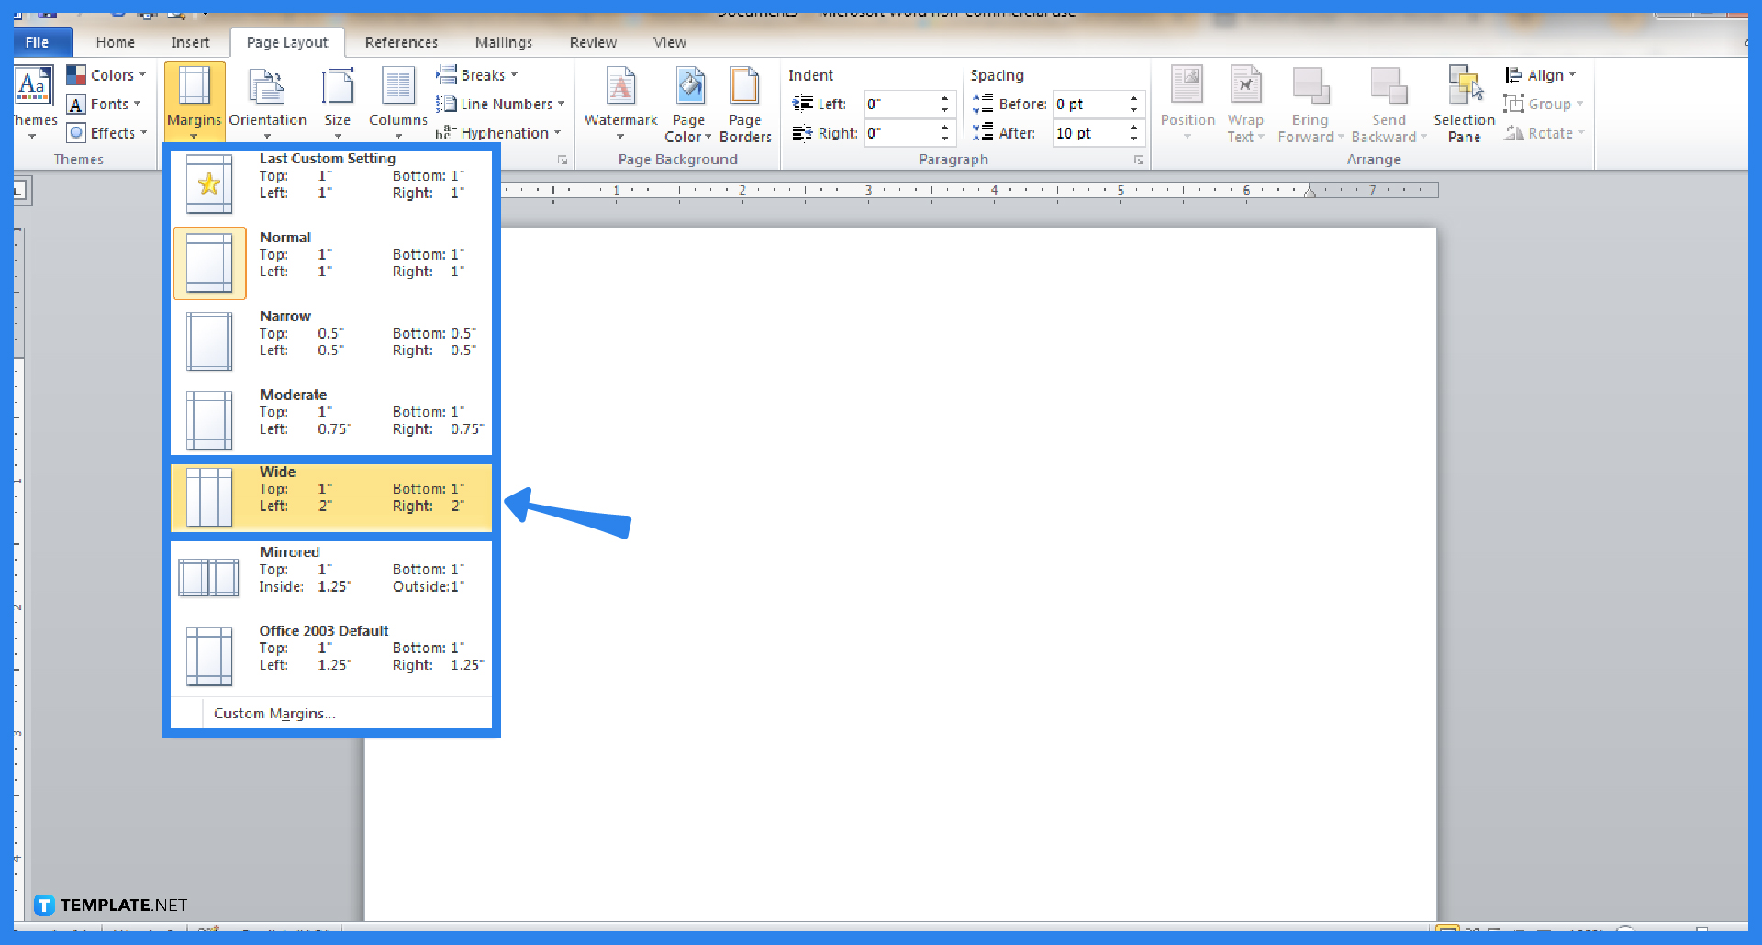Click the Columns icon
Image resolution: width=1762 pixels, height=945 pixels.
click(397, 103)
